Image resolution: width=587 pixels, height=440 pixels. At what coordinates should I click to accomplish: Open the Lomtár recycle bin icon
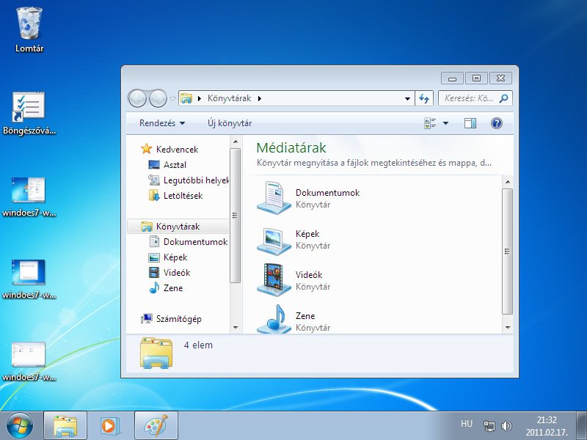pos(29,29)
